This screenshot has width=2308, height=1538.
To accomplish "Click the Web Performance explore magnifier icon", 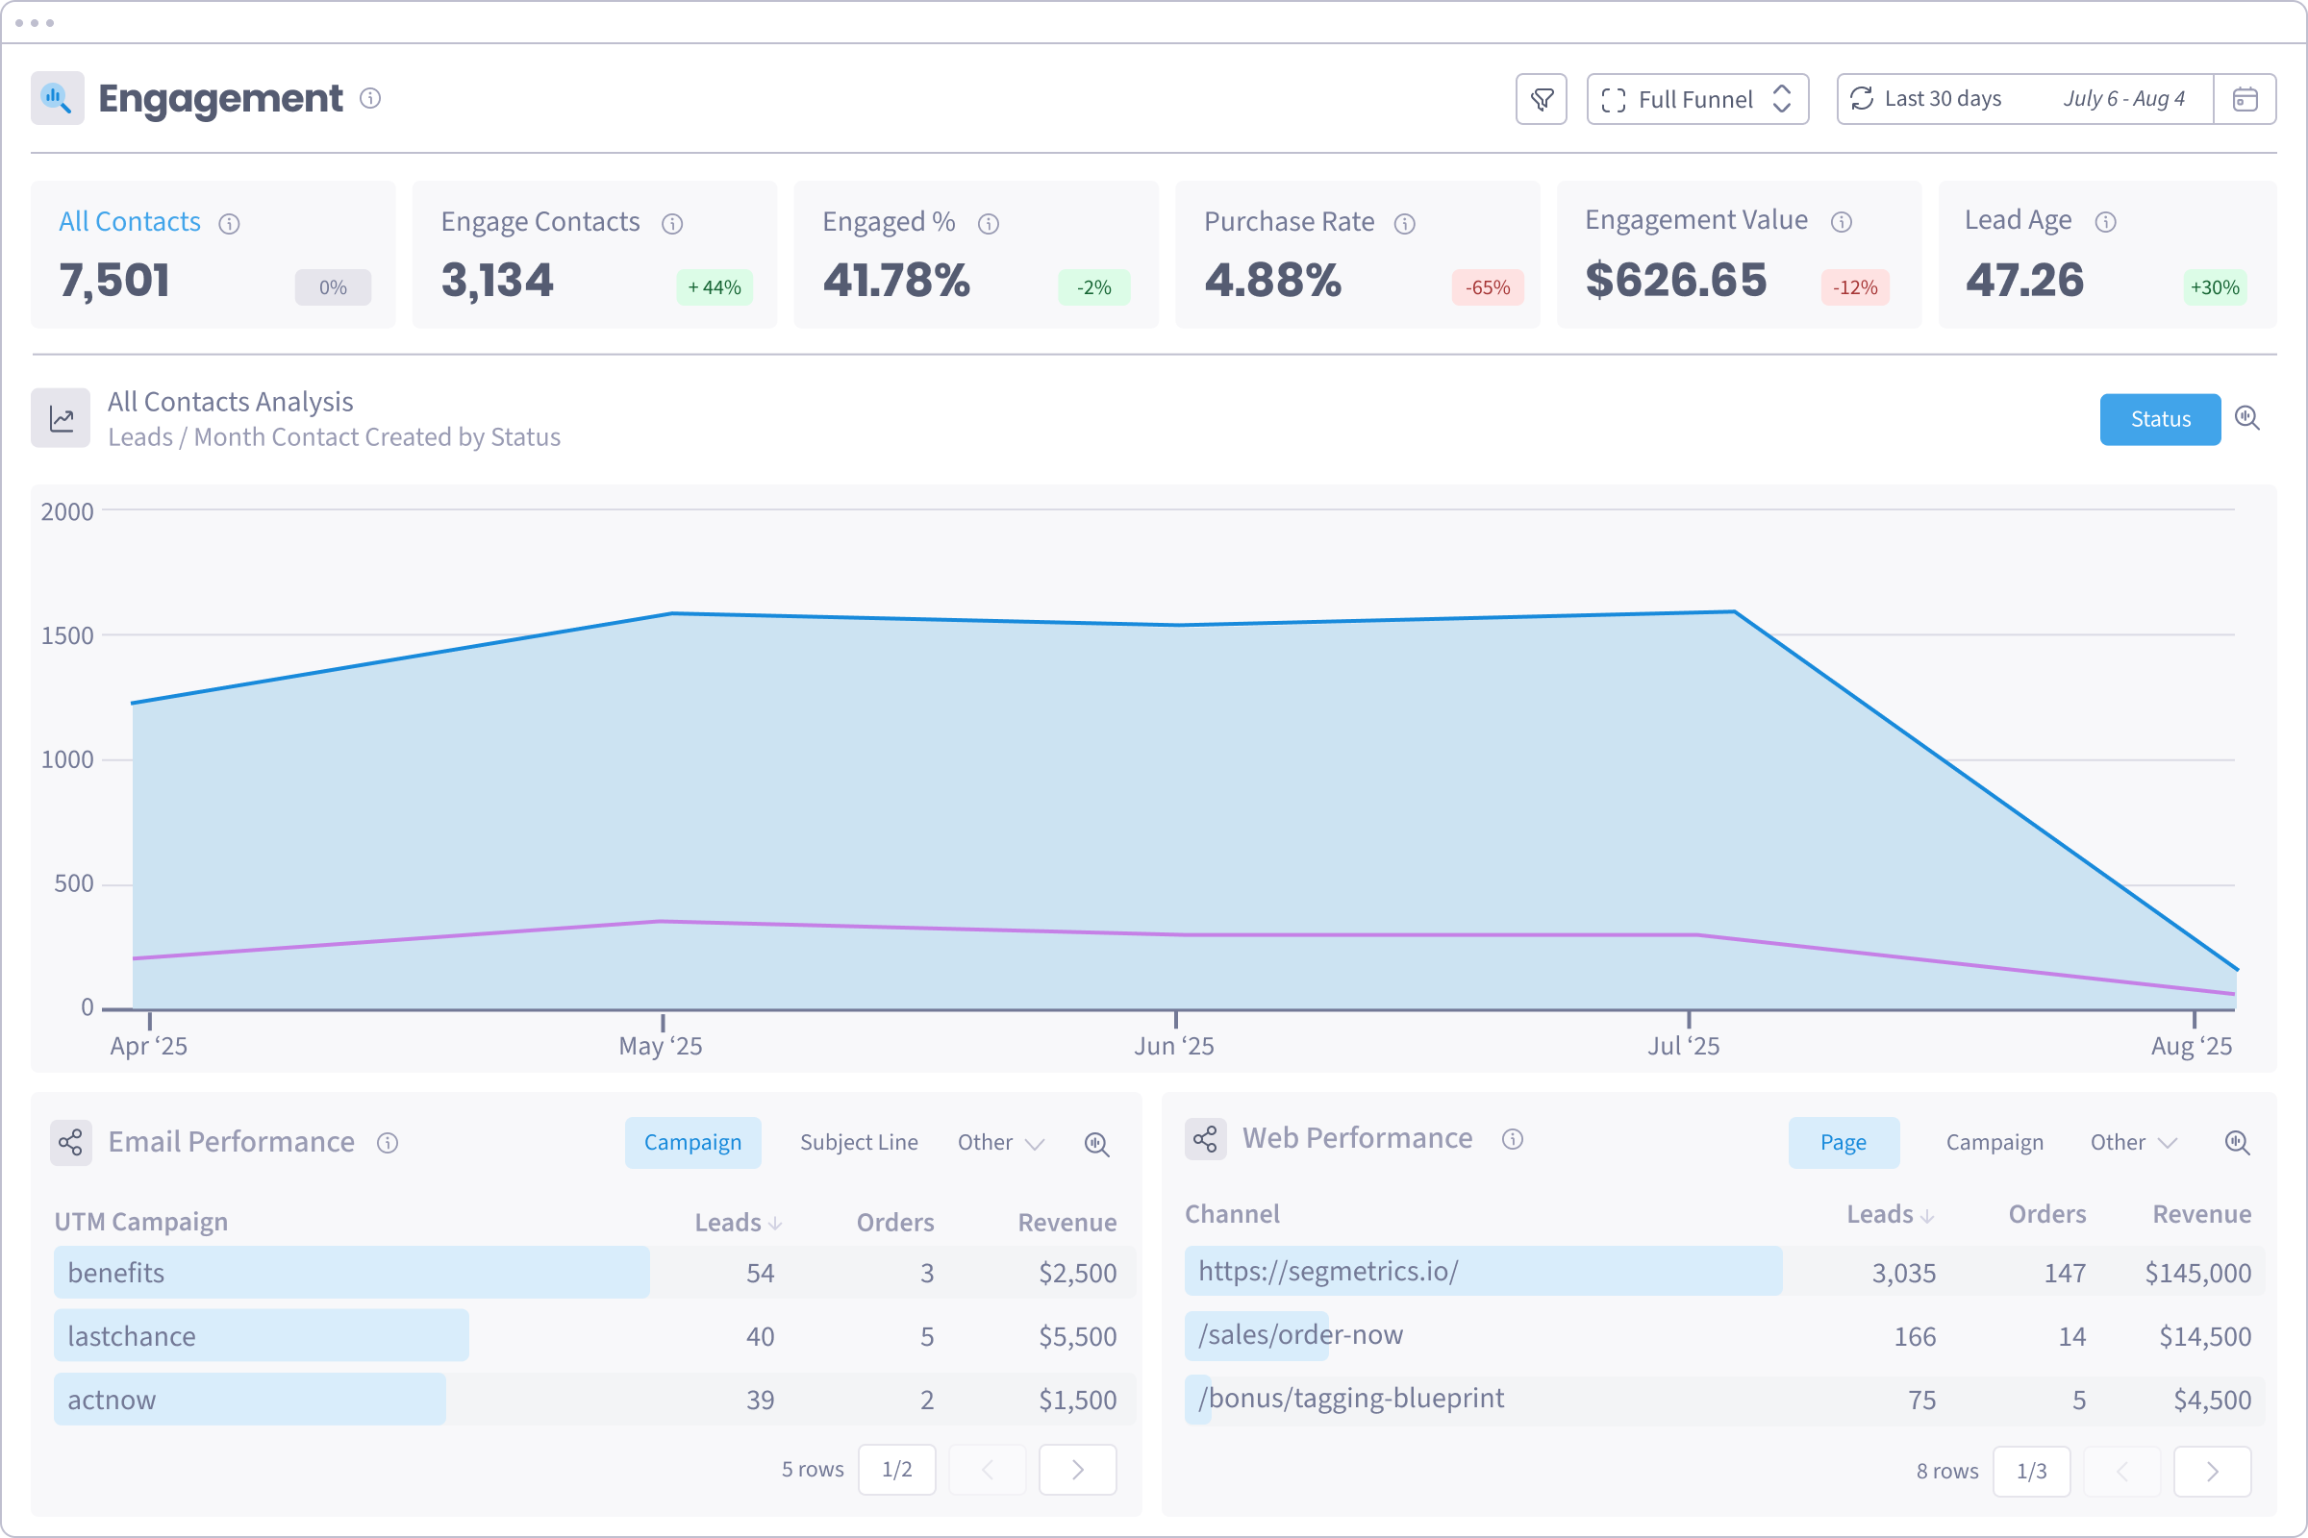I will click(2237, 1142).
